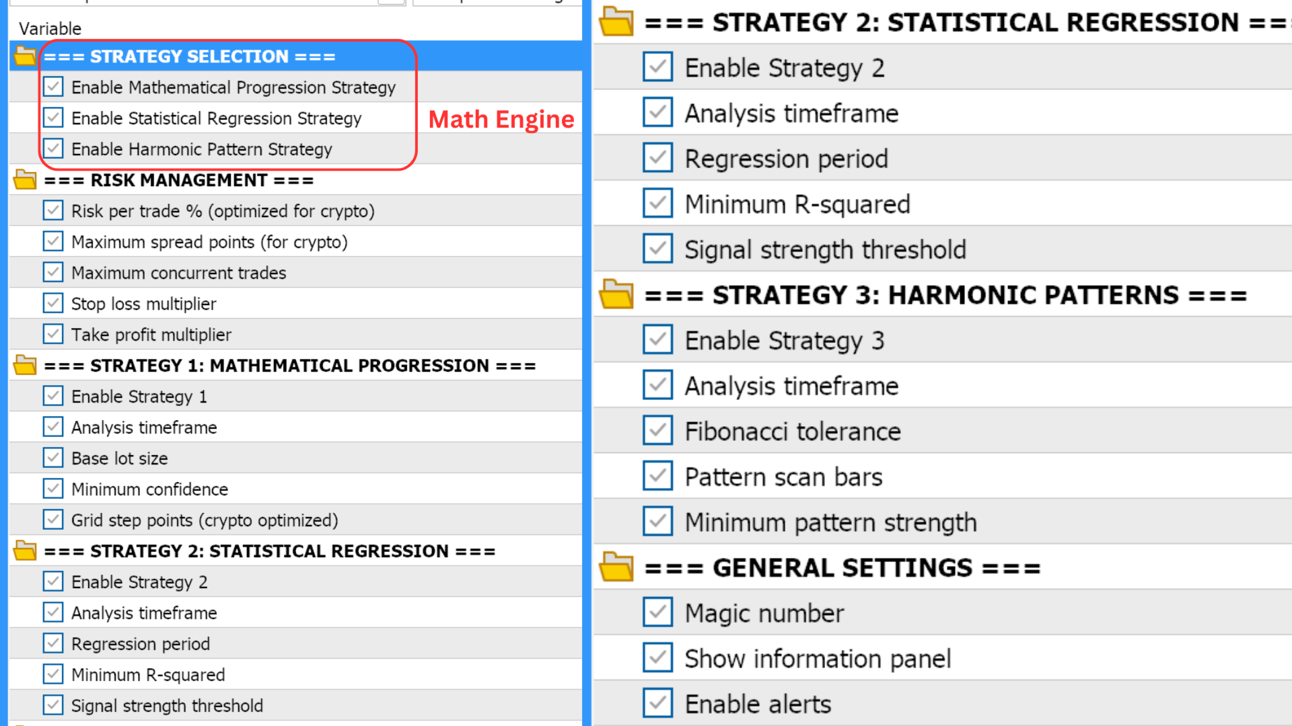This screenshot has width=1292, height=726.
Task: Click the Strategy 3 Harmonic Patterns folder icon
Action: 616,294
